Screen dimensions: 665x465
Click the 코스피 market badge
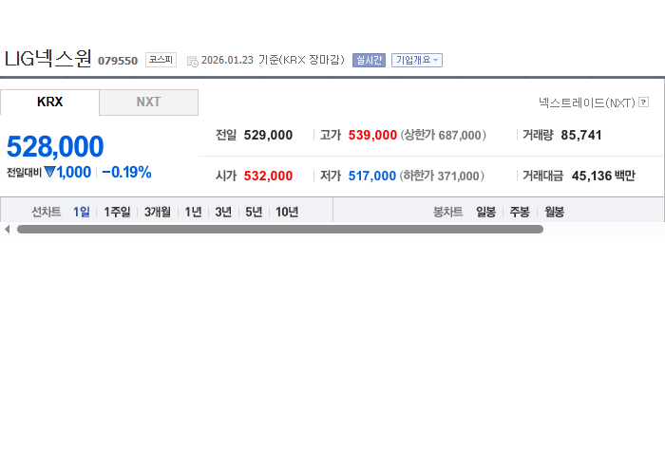(161, 60)
